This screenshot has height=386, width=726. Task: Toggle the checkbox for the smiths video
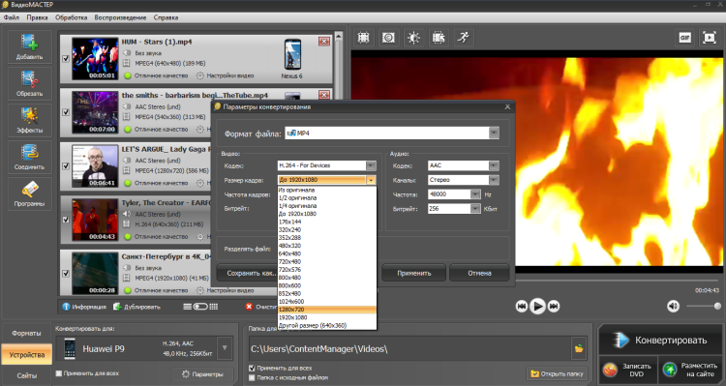tap(66, 112)
